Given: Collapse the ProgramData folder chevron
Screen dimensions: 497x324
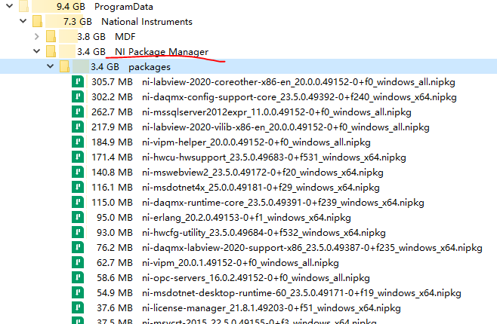Looking at the screenshot, I should (x=10, y=6).
